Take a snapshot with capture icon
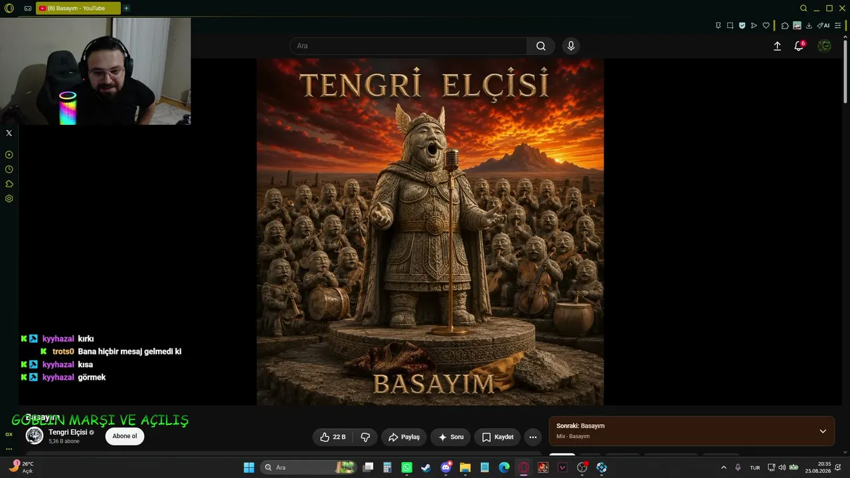Image resolution: width=850 pixels, height=478 pixels. click(730, 26)
